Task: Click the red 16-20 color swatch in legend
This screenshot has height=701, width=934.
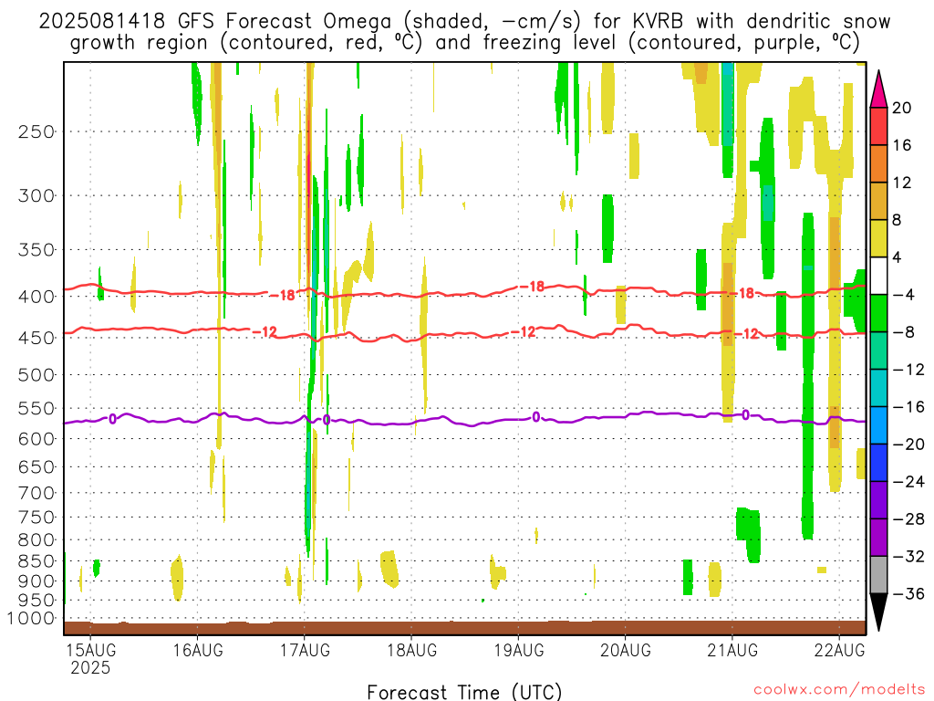Action: coord(878,126)
